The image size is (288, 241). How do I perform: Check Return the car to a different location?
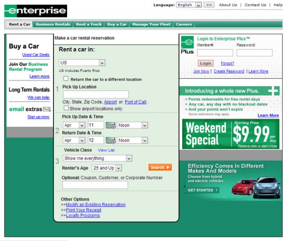pos(66,79)
